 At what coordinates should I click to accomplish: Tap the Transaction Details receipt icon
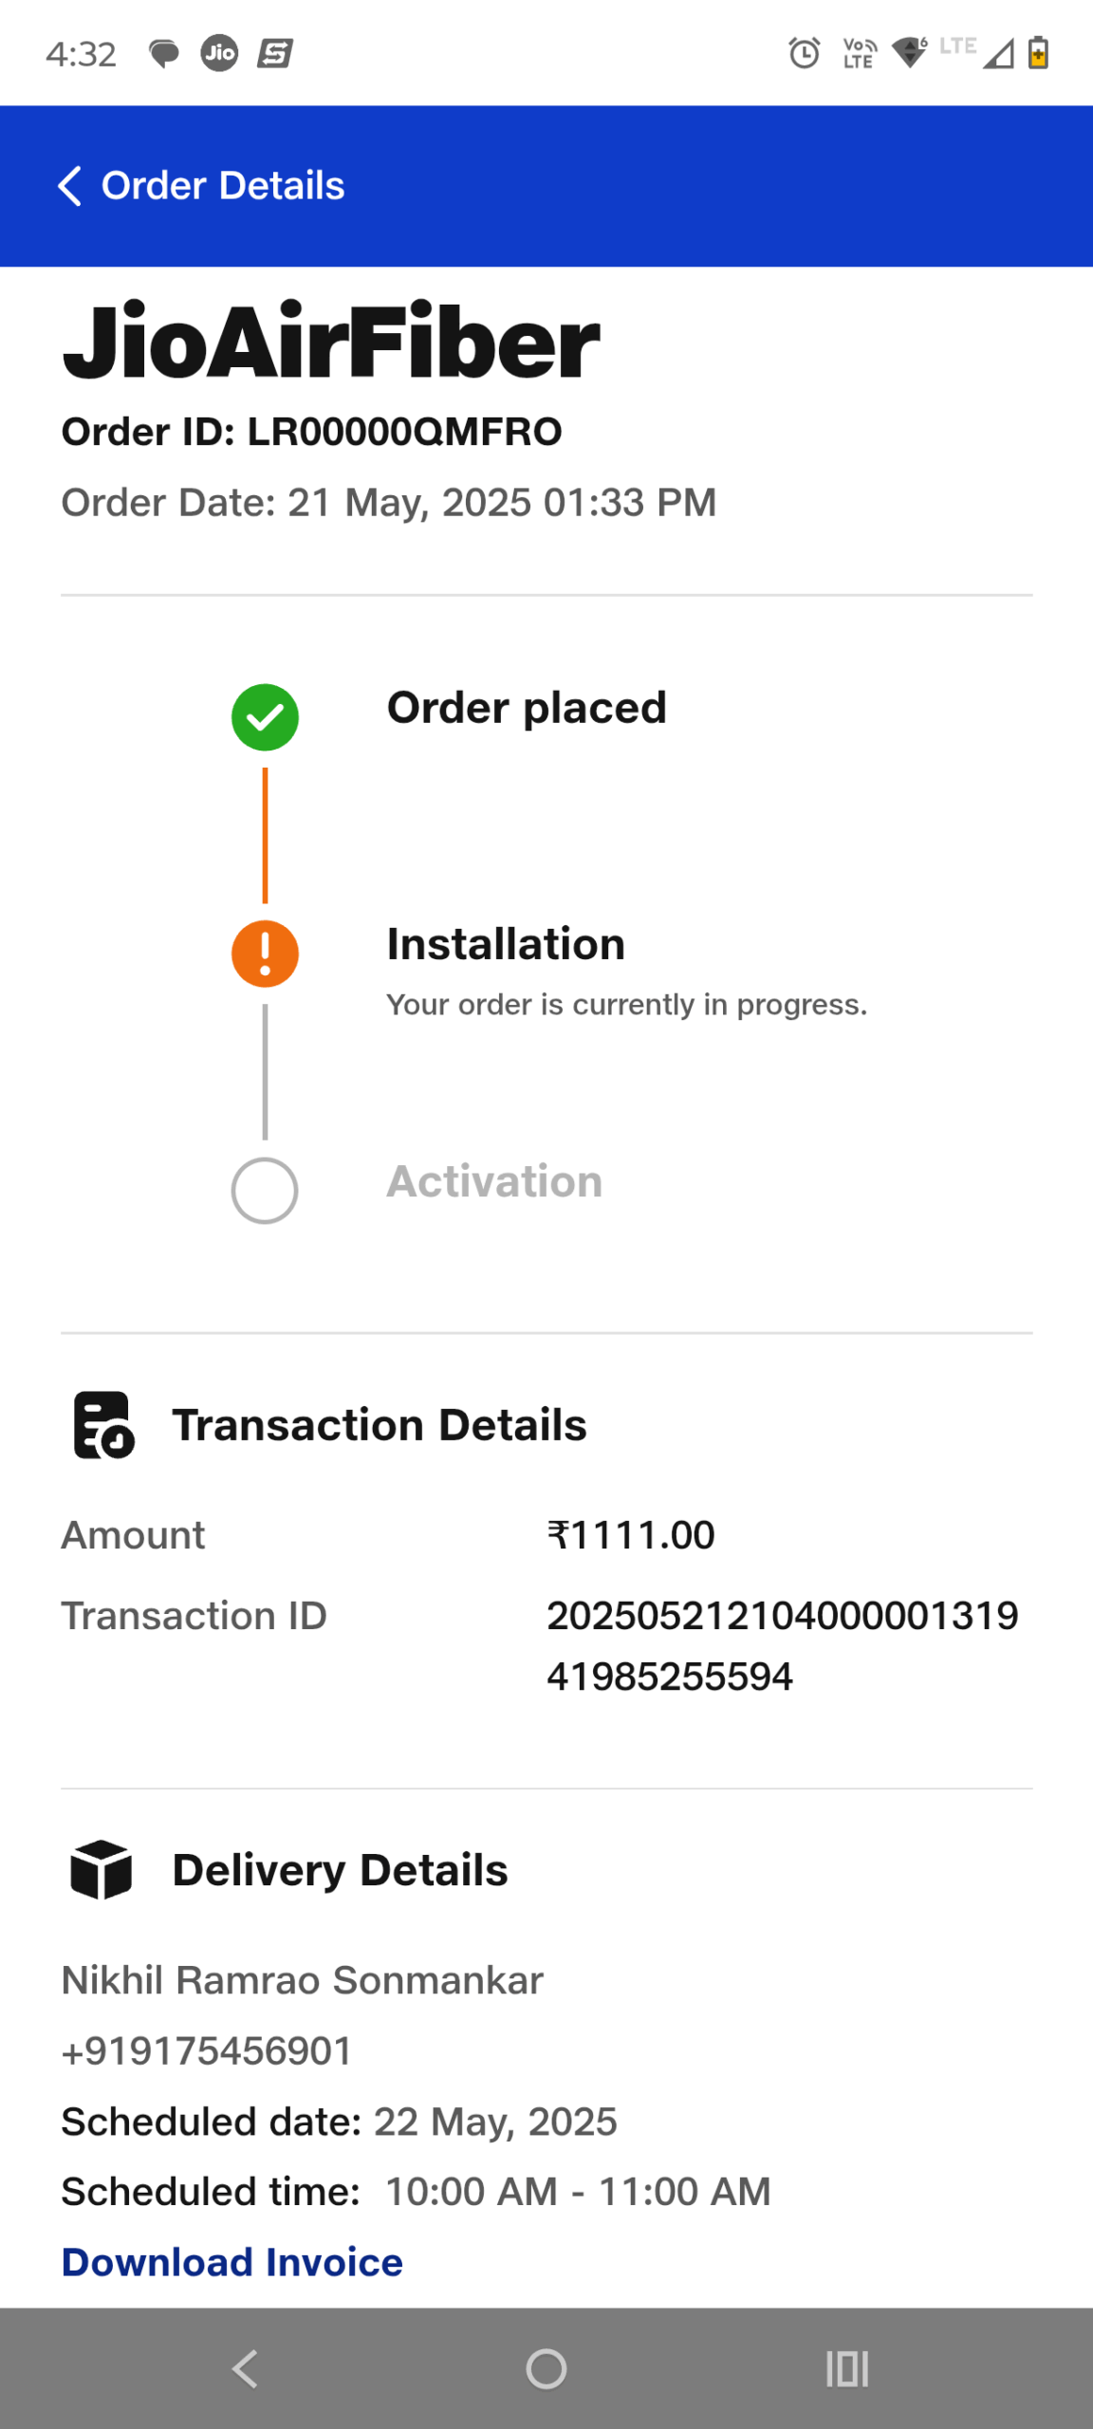[x=103, y=1424]
